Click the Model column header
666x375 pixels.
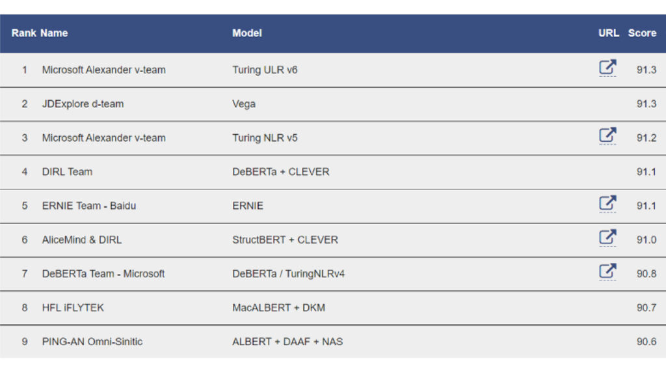tap(247, 33)
